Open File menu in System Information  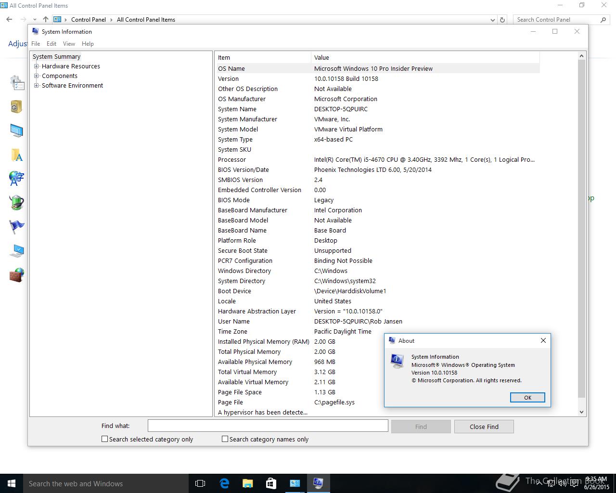36,44
